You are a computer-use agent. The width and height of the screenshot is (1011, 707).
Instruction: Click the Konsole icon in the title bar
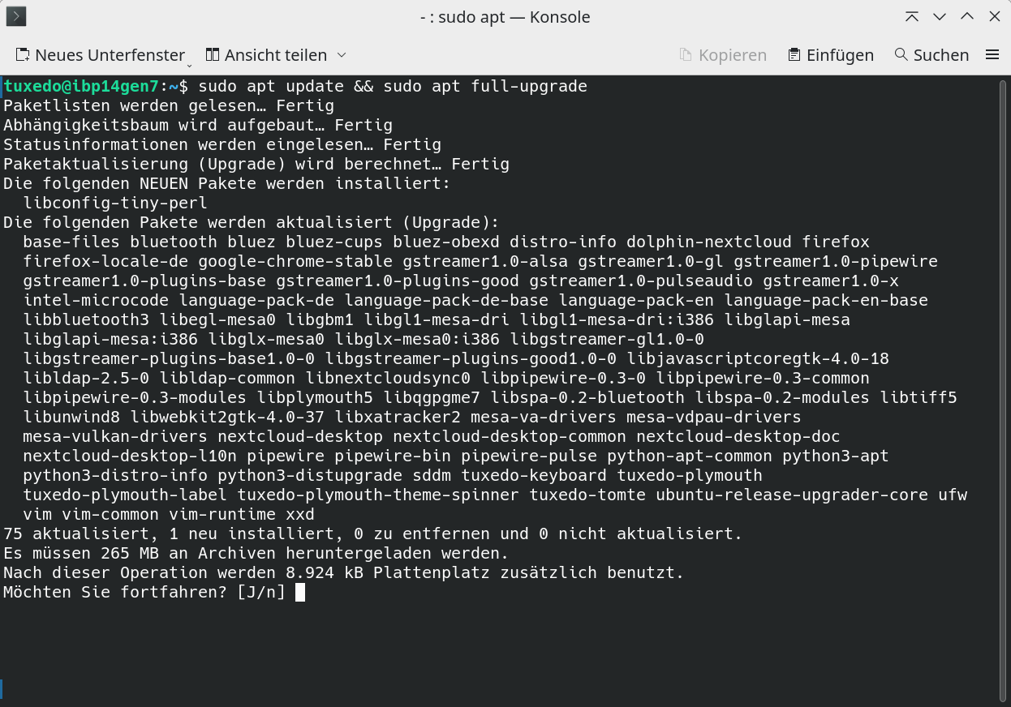[x=15, y=16]
